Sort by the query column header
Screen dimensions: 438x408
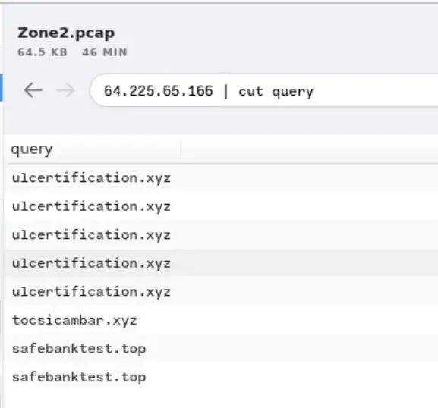[32, 149]
